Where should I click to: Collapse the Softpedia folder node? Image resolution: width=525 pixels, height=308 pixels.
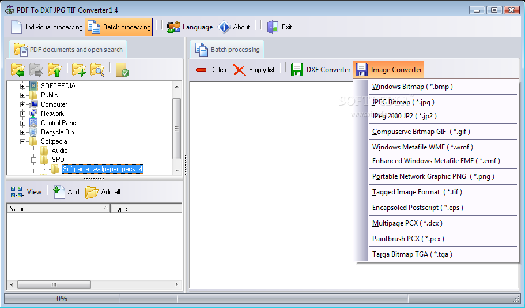click(22, 141)
